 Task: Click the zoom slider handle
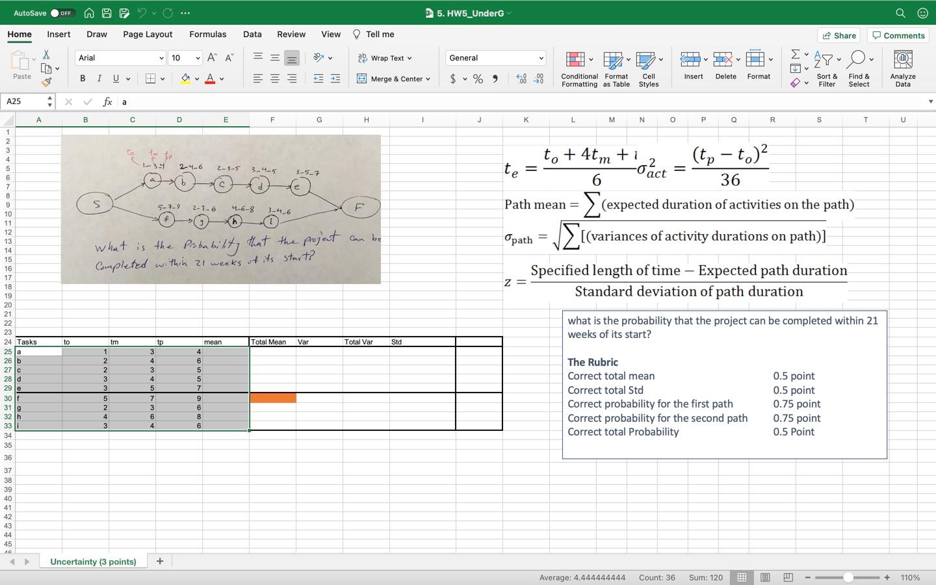848,577
